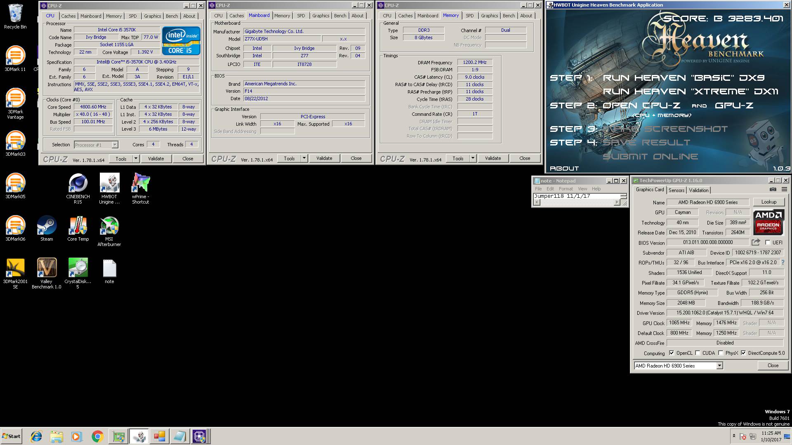This screenshot has width=792, height=445.
Task: Click the Lookup button in GPU-Z
Action: tap(769, 202)
